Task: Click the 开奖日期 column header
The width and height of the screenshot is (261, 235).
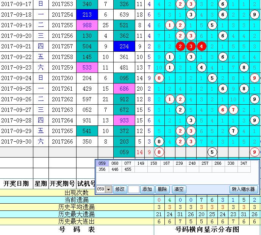Action: click(16, 184)
